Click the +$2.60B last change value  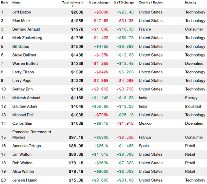[100, 180]
